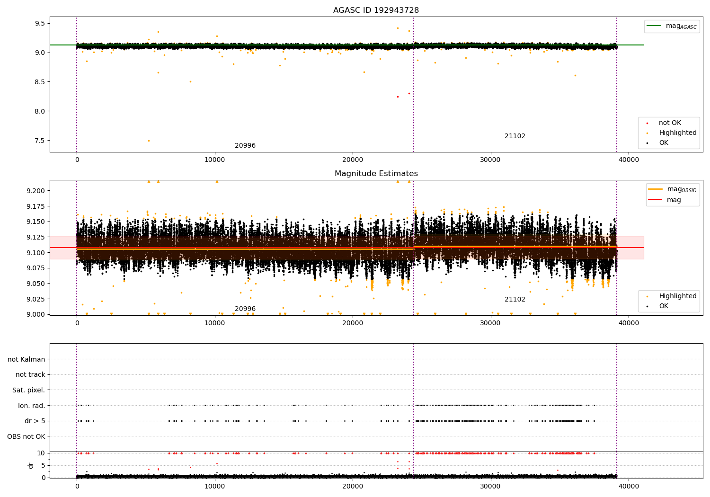Click the orange line sample beside mag OBSID

click(655, 189)
